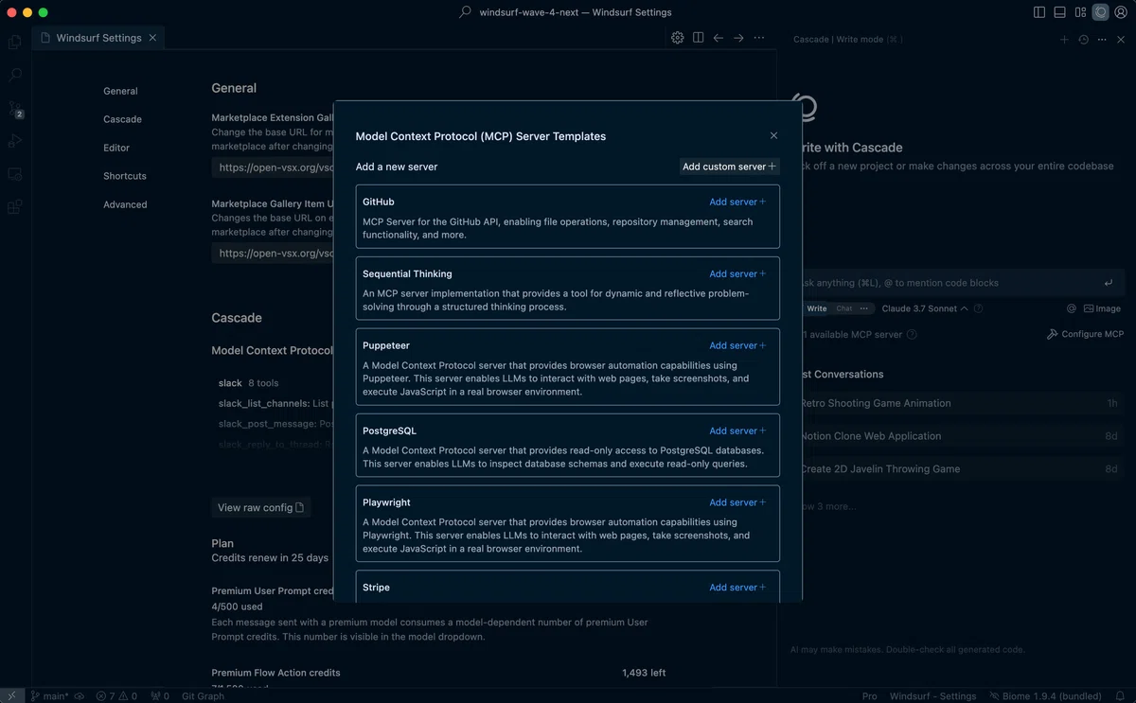Navigate forward with the right arrow icon

tap(738, 38)
